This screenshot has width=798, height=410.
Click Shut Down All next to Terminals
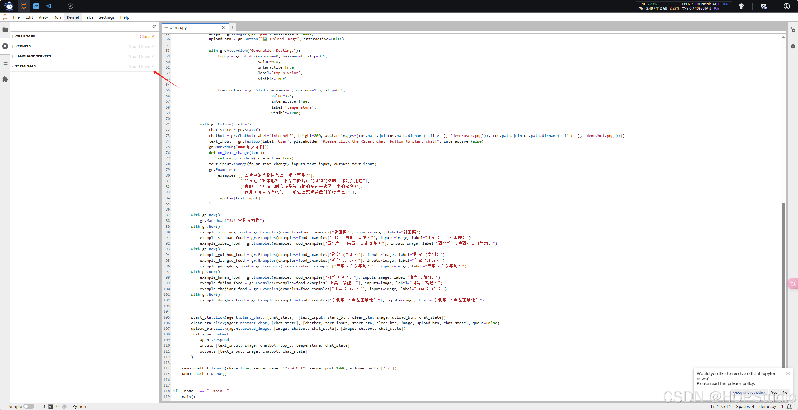tap(143, 66)
